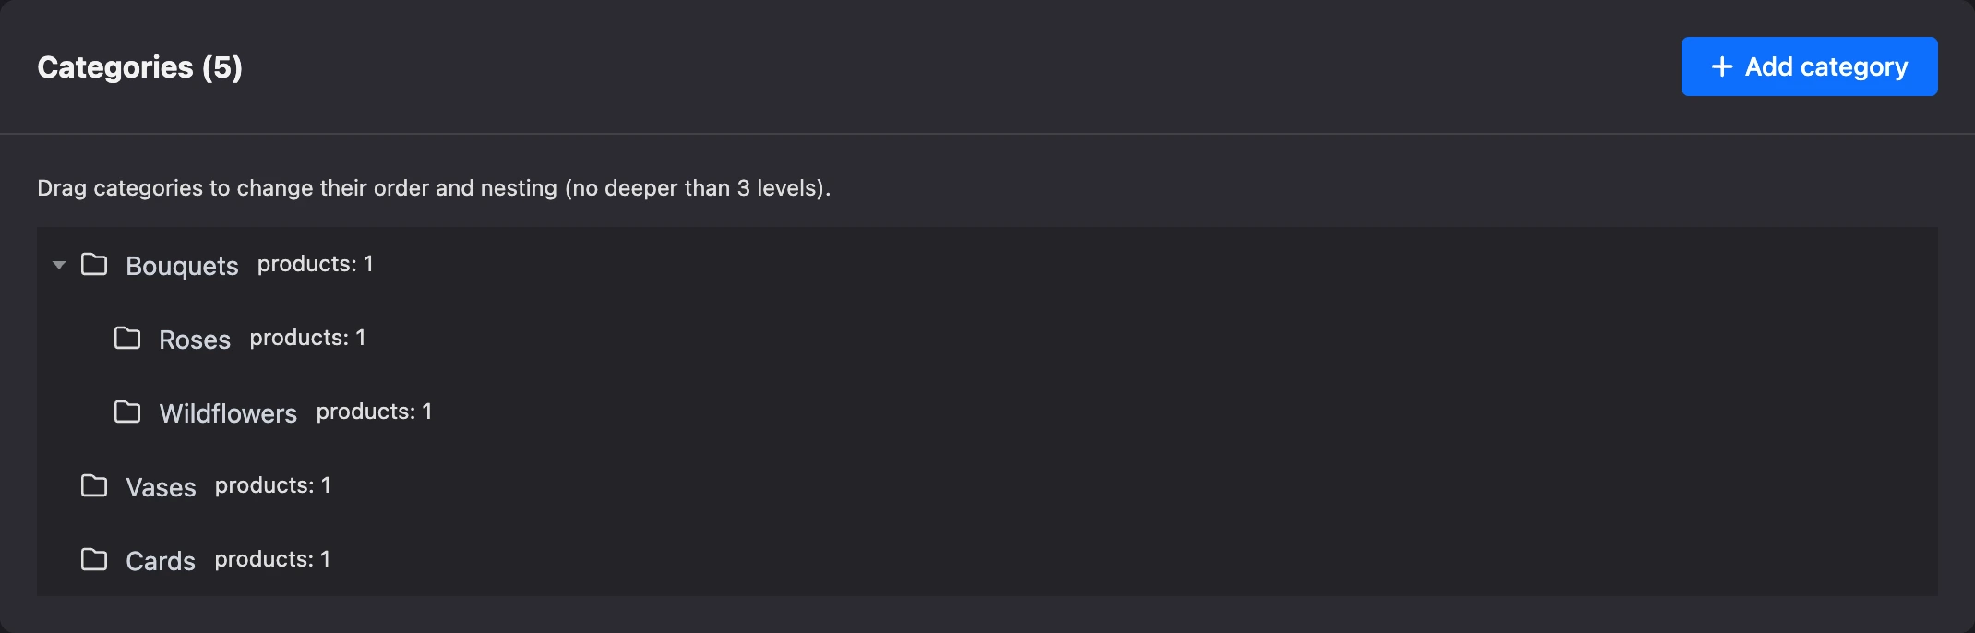Click the drag categories instruction text
This screenshot has width=1975, height=633.
click(434, 188)
